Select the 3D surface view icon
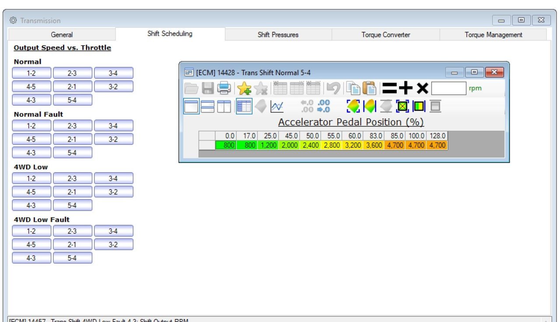 [x=261, y=106]
